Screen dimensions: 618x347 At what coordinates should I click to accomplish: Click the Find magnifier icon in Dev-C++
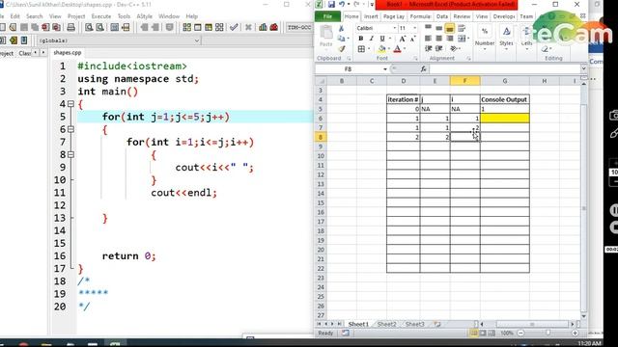tap(89, 27)
